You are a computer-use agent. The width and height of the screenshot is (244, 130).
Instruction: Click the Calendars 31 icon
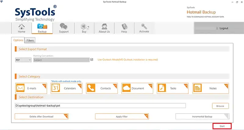pos(56,88)
